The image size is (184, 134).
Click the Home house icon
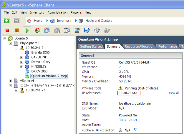(x=29, y=21)
